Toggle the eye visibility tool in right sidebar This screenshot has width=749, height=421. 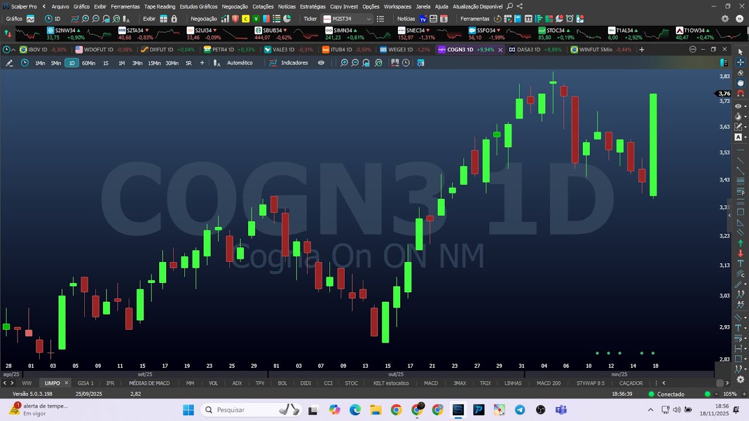click(x=738, y=106)
